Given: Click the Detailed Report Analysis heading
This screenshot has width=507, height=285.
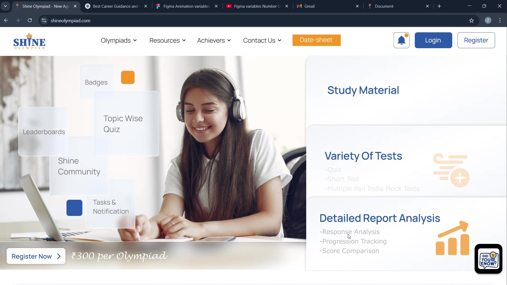Looking at the screenshot, I should (x=380, y=218).
